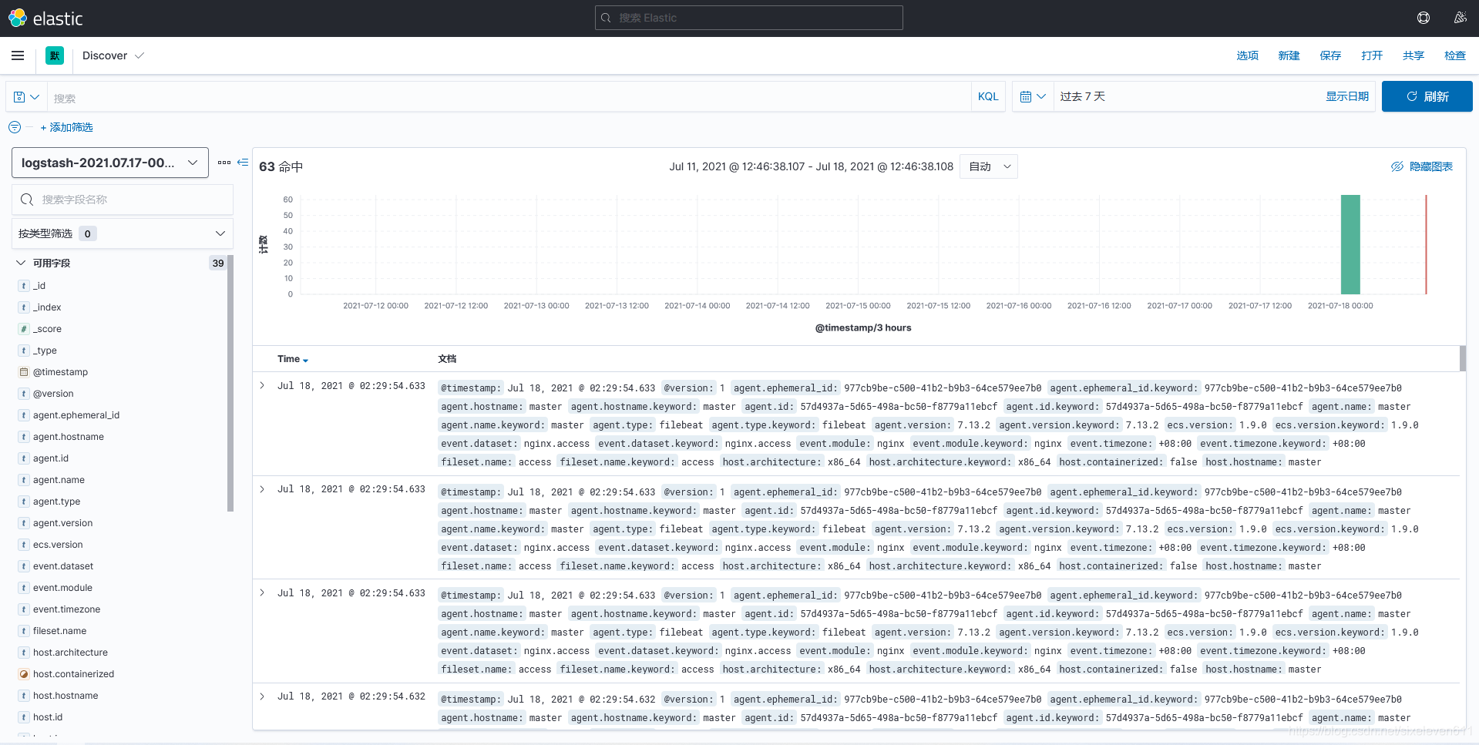
Task: Click the magnifier in field search box
Action: tap(27, 200)
